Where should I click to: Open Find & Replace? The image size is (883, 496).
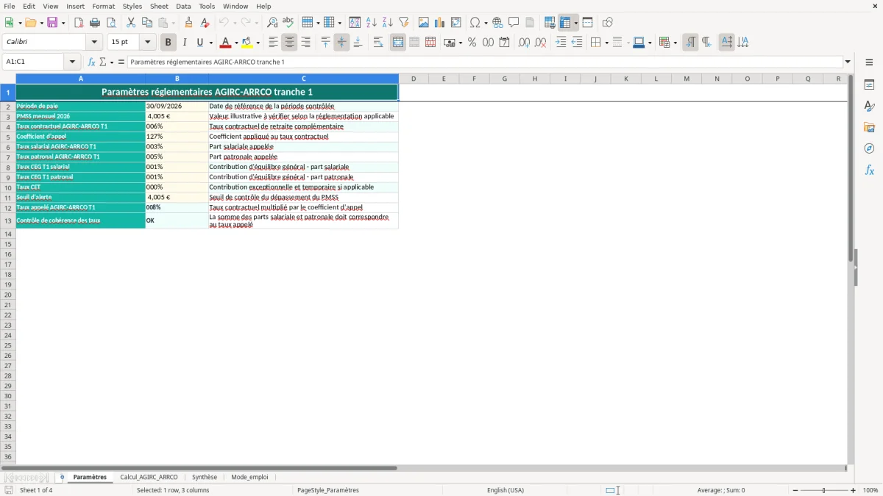pos(272,23)
